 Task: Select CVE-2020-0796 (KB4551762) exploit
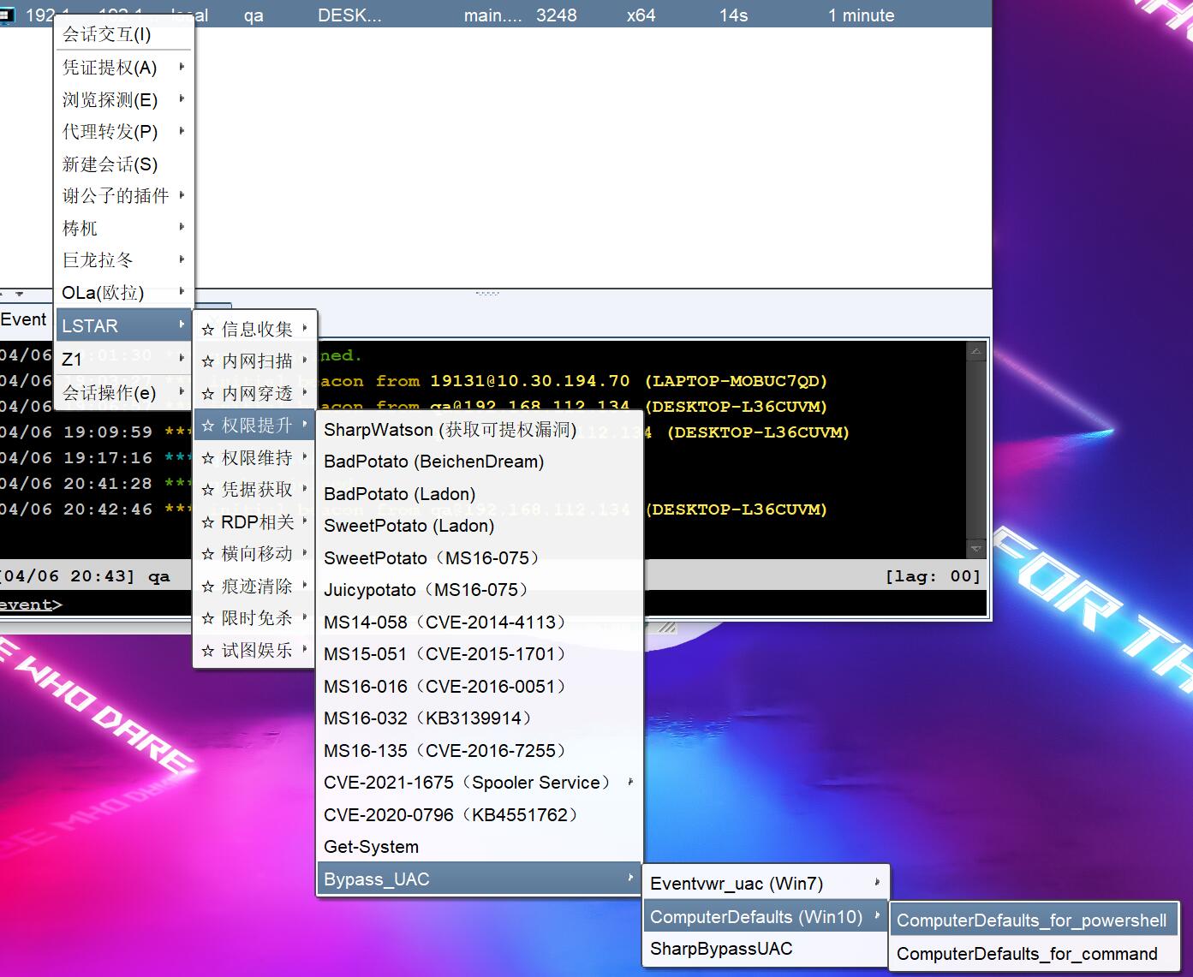[x=480, y=814]
